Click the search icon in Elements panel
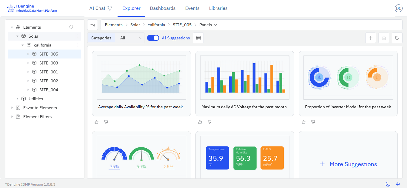Image resolution: width=407 pixels, height=188 pixels. (71, 27)
